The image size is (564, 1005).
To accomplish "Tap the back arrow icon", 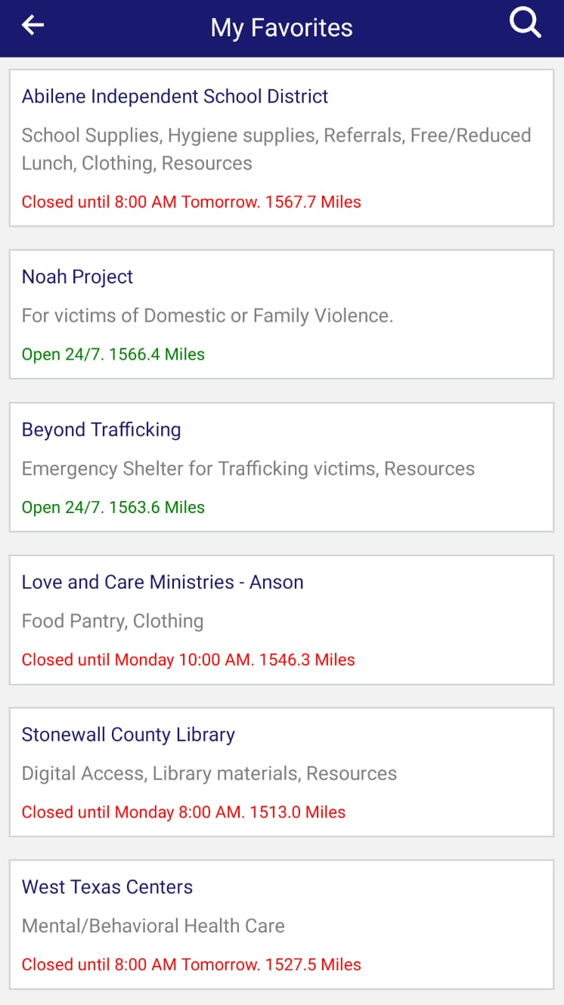I will [x=33, y=26].
